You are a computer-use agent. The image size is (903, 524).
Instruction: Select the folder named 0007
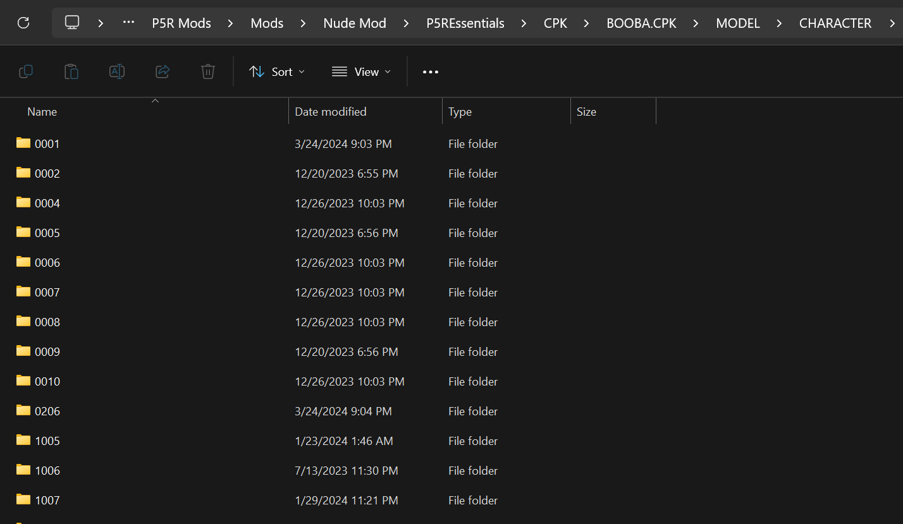point(47,293)
